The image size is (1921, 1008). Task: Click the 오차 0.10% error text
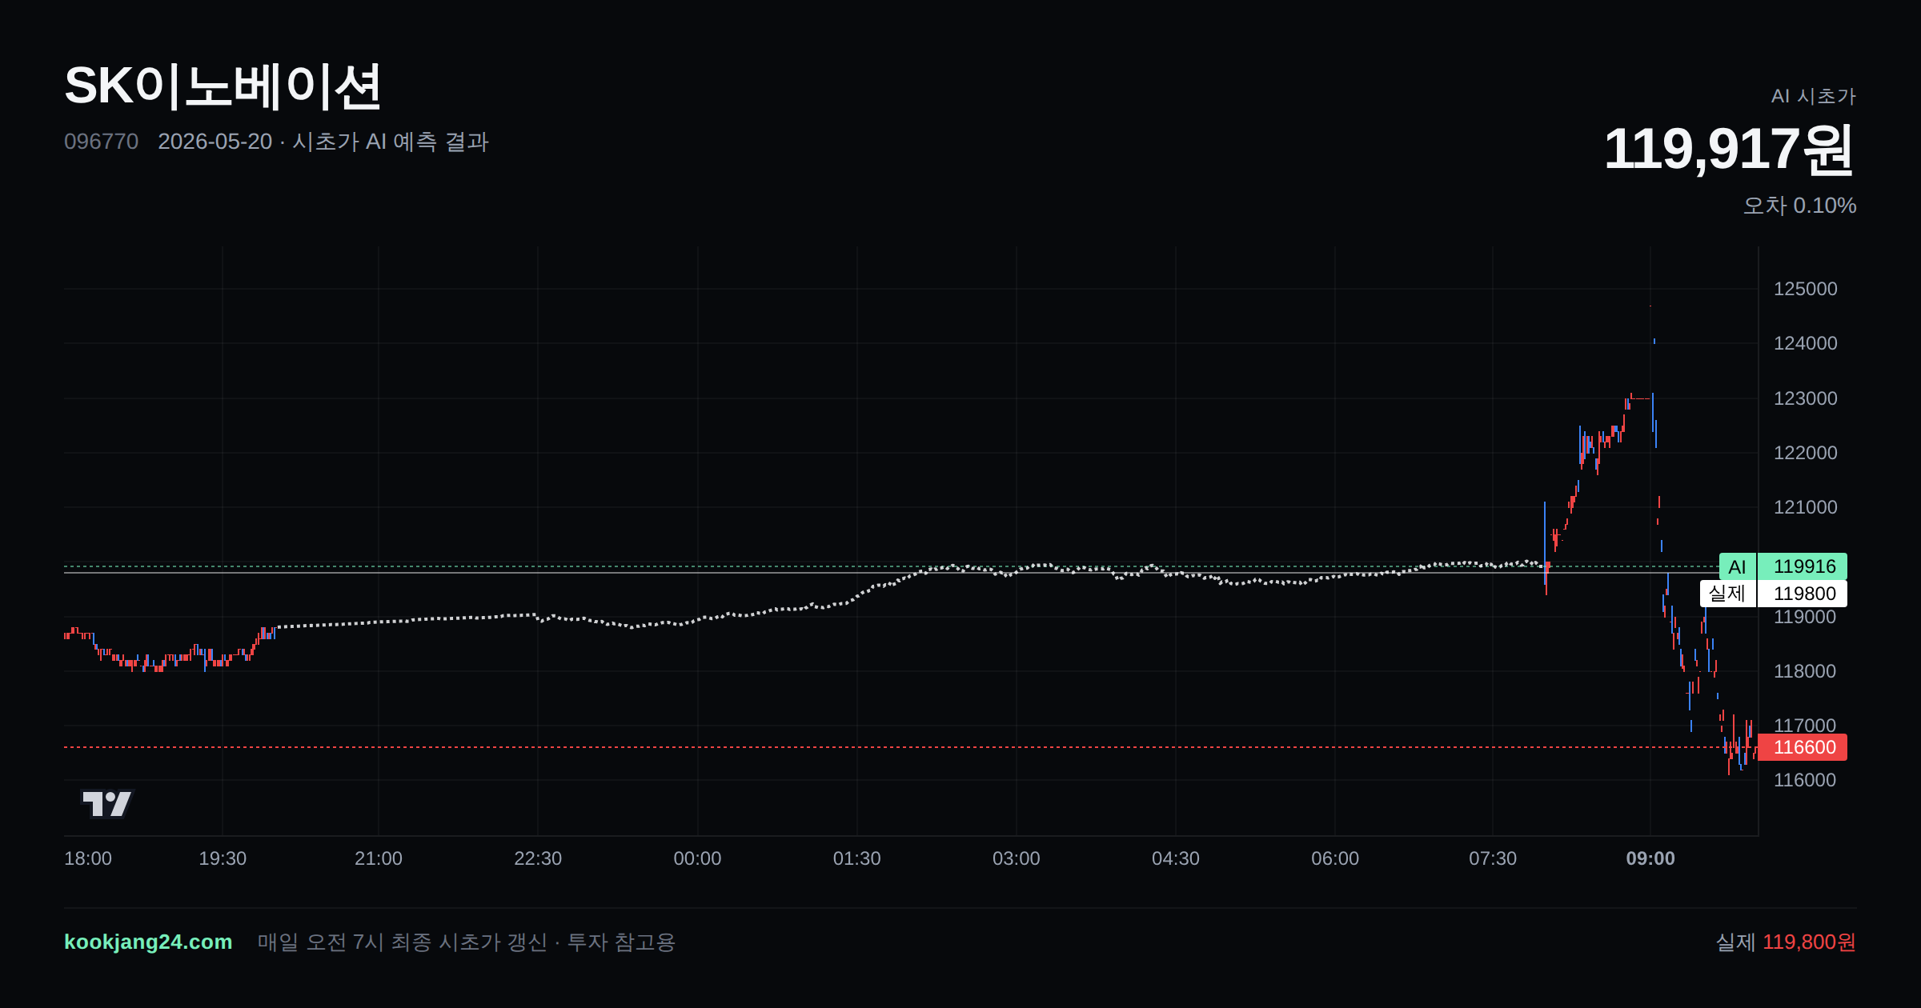pos(1799,206)
